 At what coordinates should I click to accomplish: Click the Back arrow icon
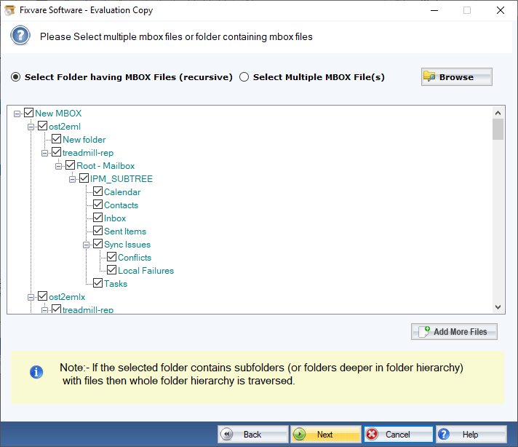click(x=227, y=435)
